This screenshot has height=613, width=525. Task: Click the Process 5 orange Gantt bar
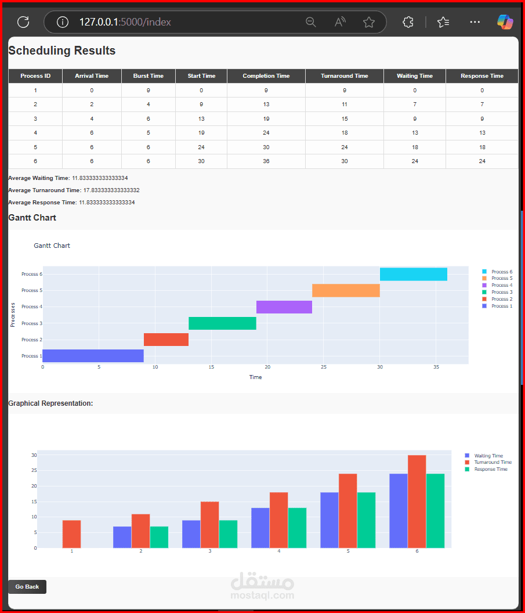coord(346,290)
